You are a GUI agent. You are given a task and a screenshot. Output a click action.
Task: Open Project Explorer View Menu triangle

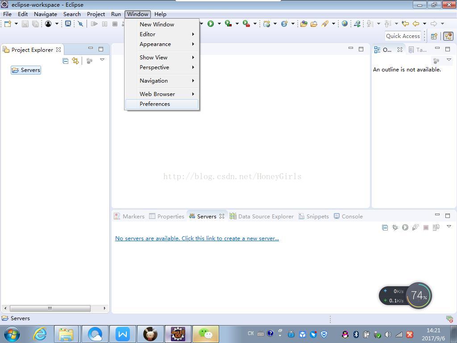point(102,60)
